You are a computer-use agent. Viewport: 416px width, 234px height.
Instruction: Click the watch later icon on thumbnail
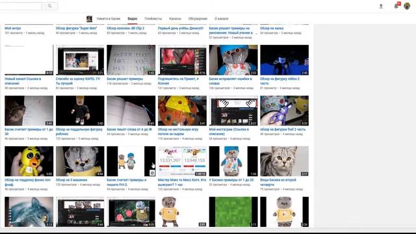(x=152, y=173)
